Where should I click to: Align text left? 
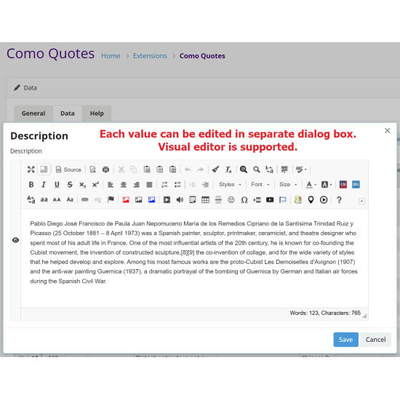111,185
